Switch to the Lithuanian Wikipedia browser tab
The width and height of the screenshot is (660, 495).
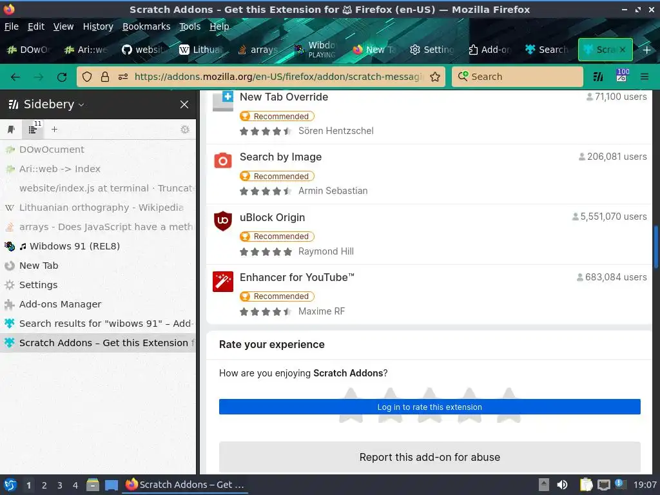tap(200, 50)
